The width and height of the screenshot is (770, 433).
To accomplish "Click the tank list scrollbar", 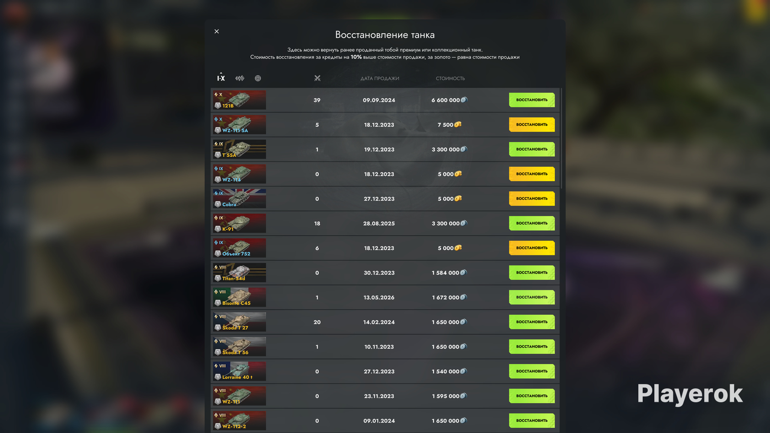I will tap(561, 139).
